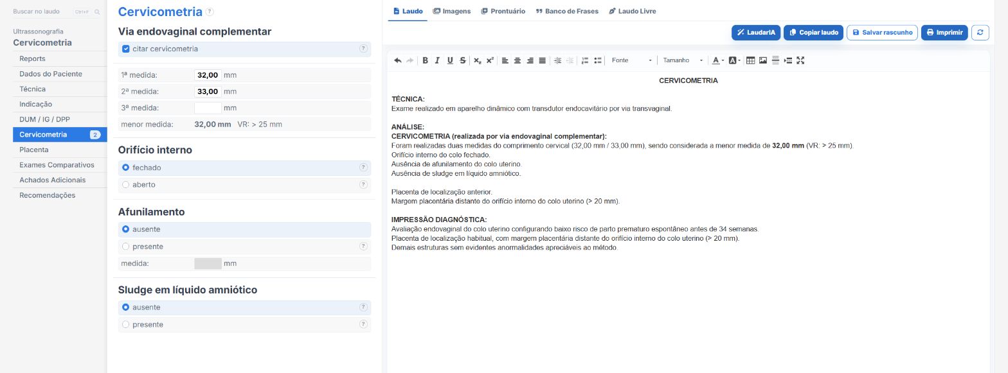Insert a bulleted list
This screenshot has height=373, width=1008.
[598, 60]
